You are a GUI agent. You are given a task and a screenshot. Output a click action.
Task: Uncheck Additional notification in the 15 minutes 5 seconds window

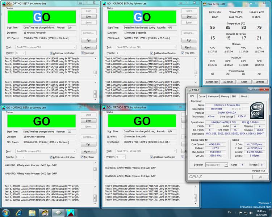click(x=151, y=157)
